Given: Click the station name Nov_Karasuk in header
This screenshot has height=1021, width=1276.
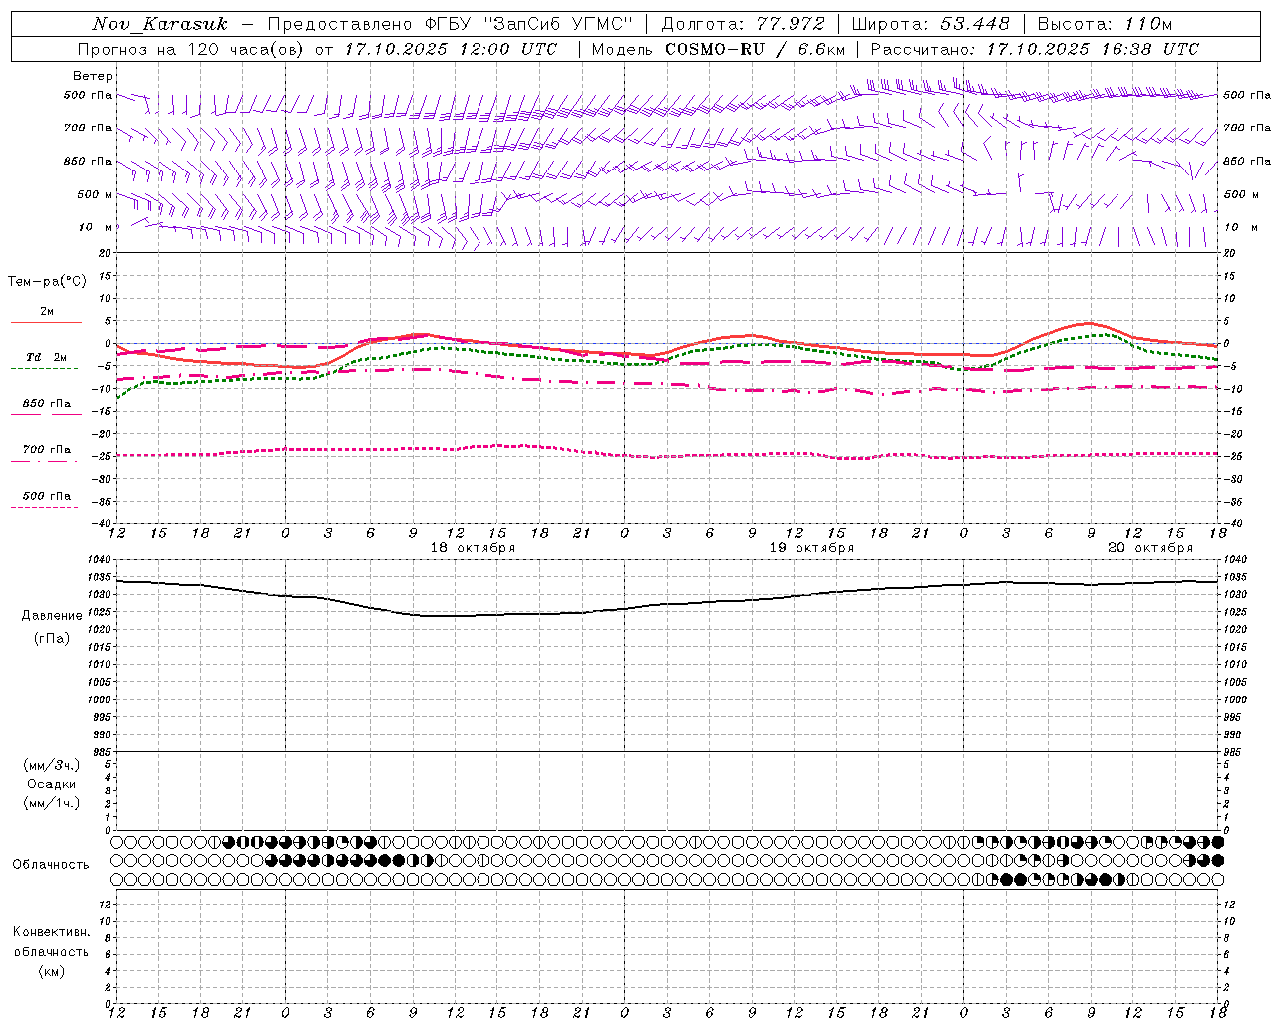Looking at the screenshot, I should tap(159, 24).
